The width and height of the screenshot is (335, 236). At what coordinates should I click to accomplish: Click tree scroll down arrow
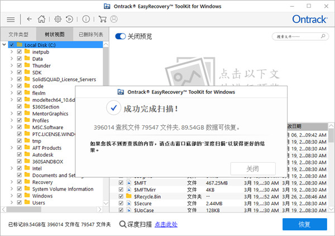click(x=106, y=203)
